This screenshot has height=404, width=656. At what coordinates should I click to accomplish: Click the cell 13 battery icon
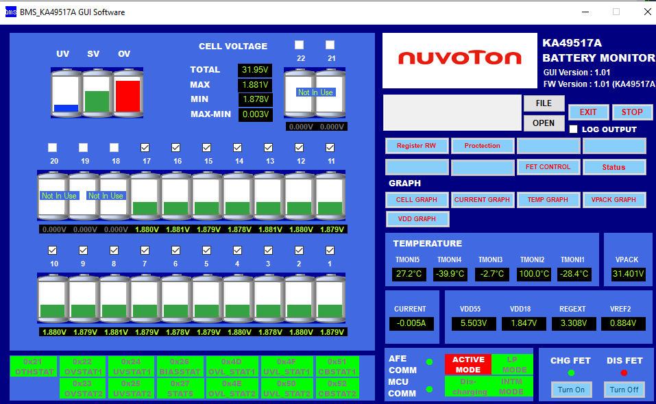[269, 196]
